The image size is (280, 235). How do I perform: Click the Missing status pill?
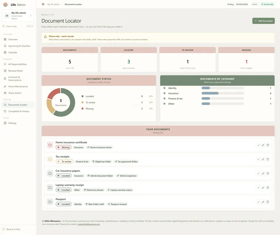pos(64,147)
